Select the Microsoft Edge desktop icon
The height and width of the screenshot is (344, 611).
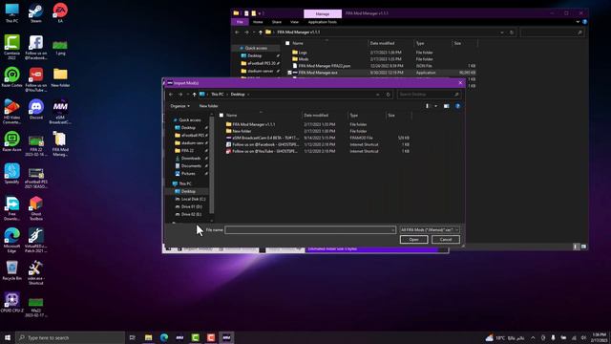click(11, 240)
